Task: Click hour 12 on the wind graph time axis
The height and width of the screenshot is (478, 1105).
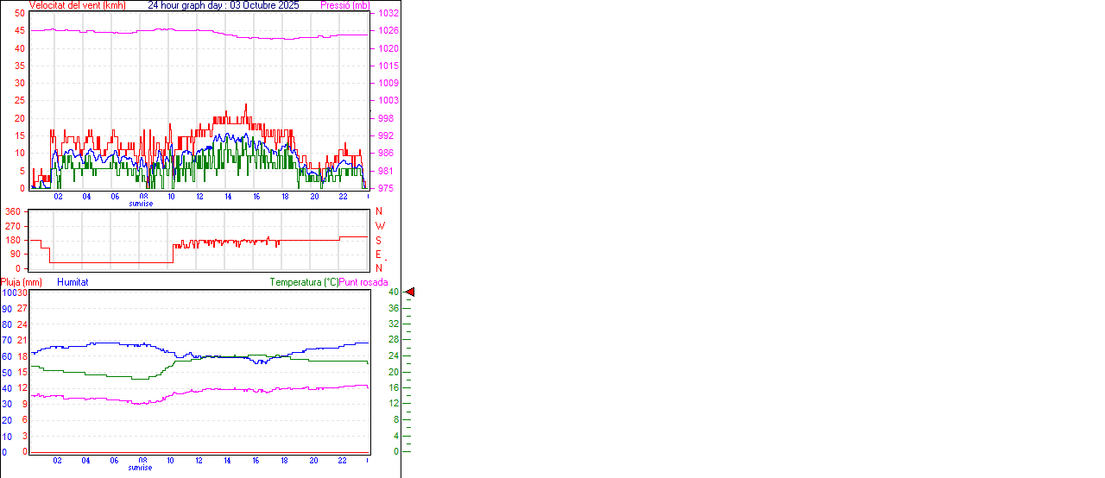Action: [x=199, y=196]
